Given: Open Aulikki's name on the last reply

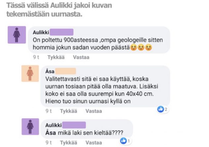Looking at the screenshot, I should coord(54,125).
